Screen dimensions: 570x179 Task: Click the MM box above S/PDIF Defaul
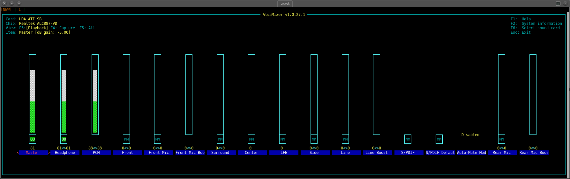pyautogui.click(x=439, y=139)
